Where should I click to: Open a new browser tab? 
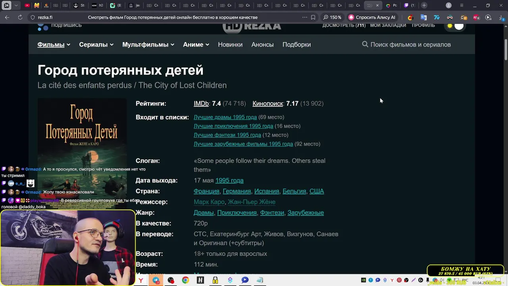(424, 5)
